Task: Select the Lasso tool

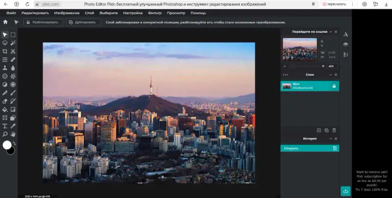Action: (5, 43)
